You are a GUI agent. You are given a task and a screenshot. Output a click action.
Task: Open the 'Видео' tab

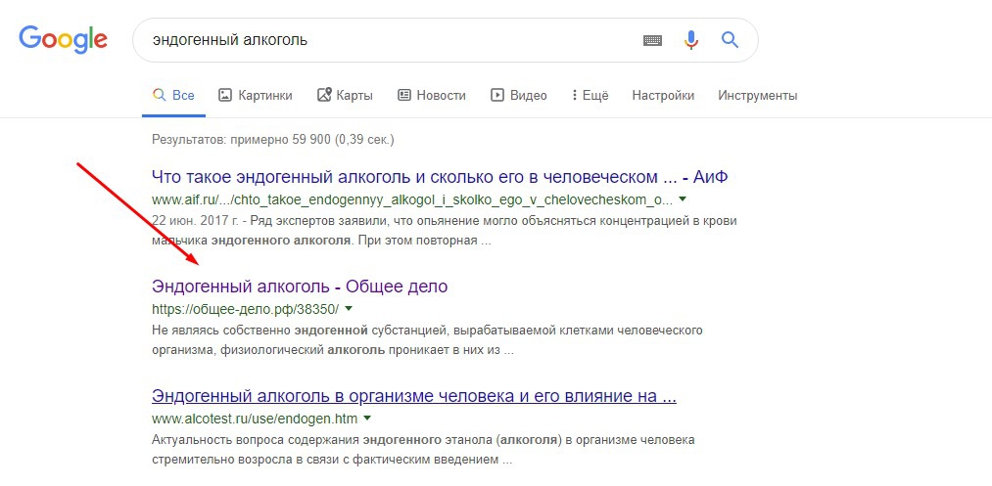[x=519, y=96]
